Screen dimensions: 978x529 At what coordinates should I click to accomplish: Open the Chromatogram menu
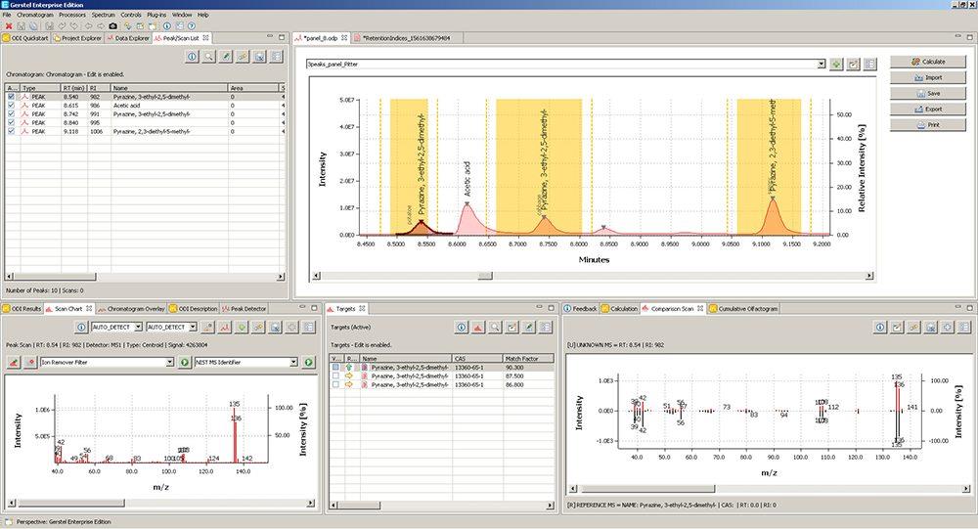tap(35, 15)
